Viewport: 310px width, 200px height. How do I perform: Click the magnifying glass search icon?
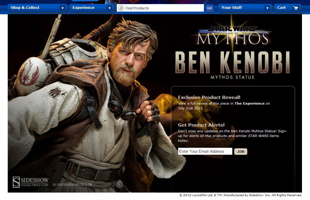(x=121, y=8)
